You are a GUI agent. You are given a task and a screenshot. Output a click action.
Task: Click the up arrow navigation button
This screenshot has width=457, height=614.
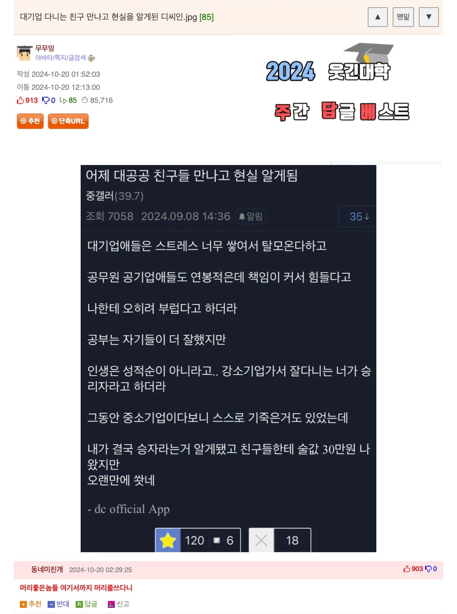(x=378, y=17)
